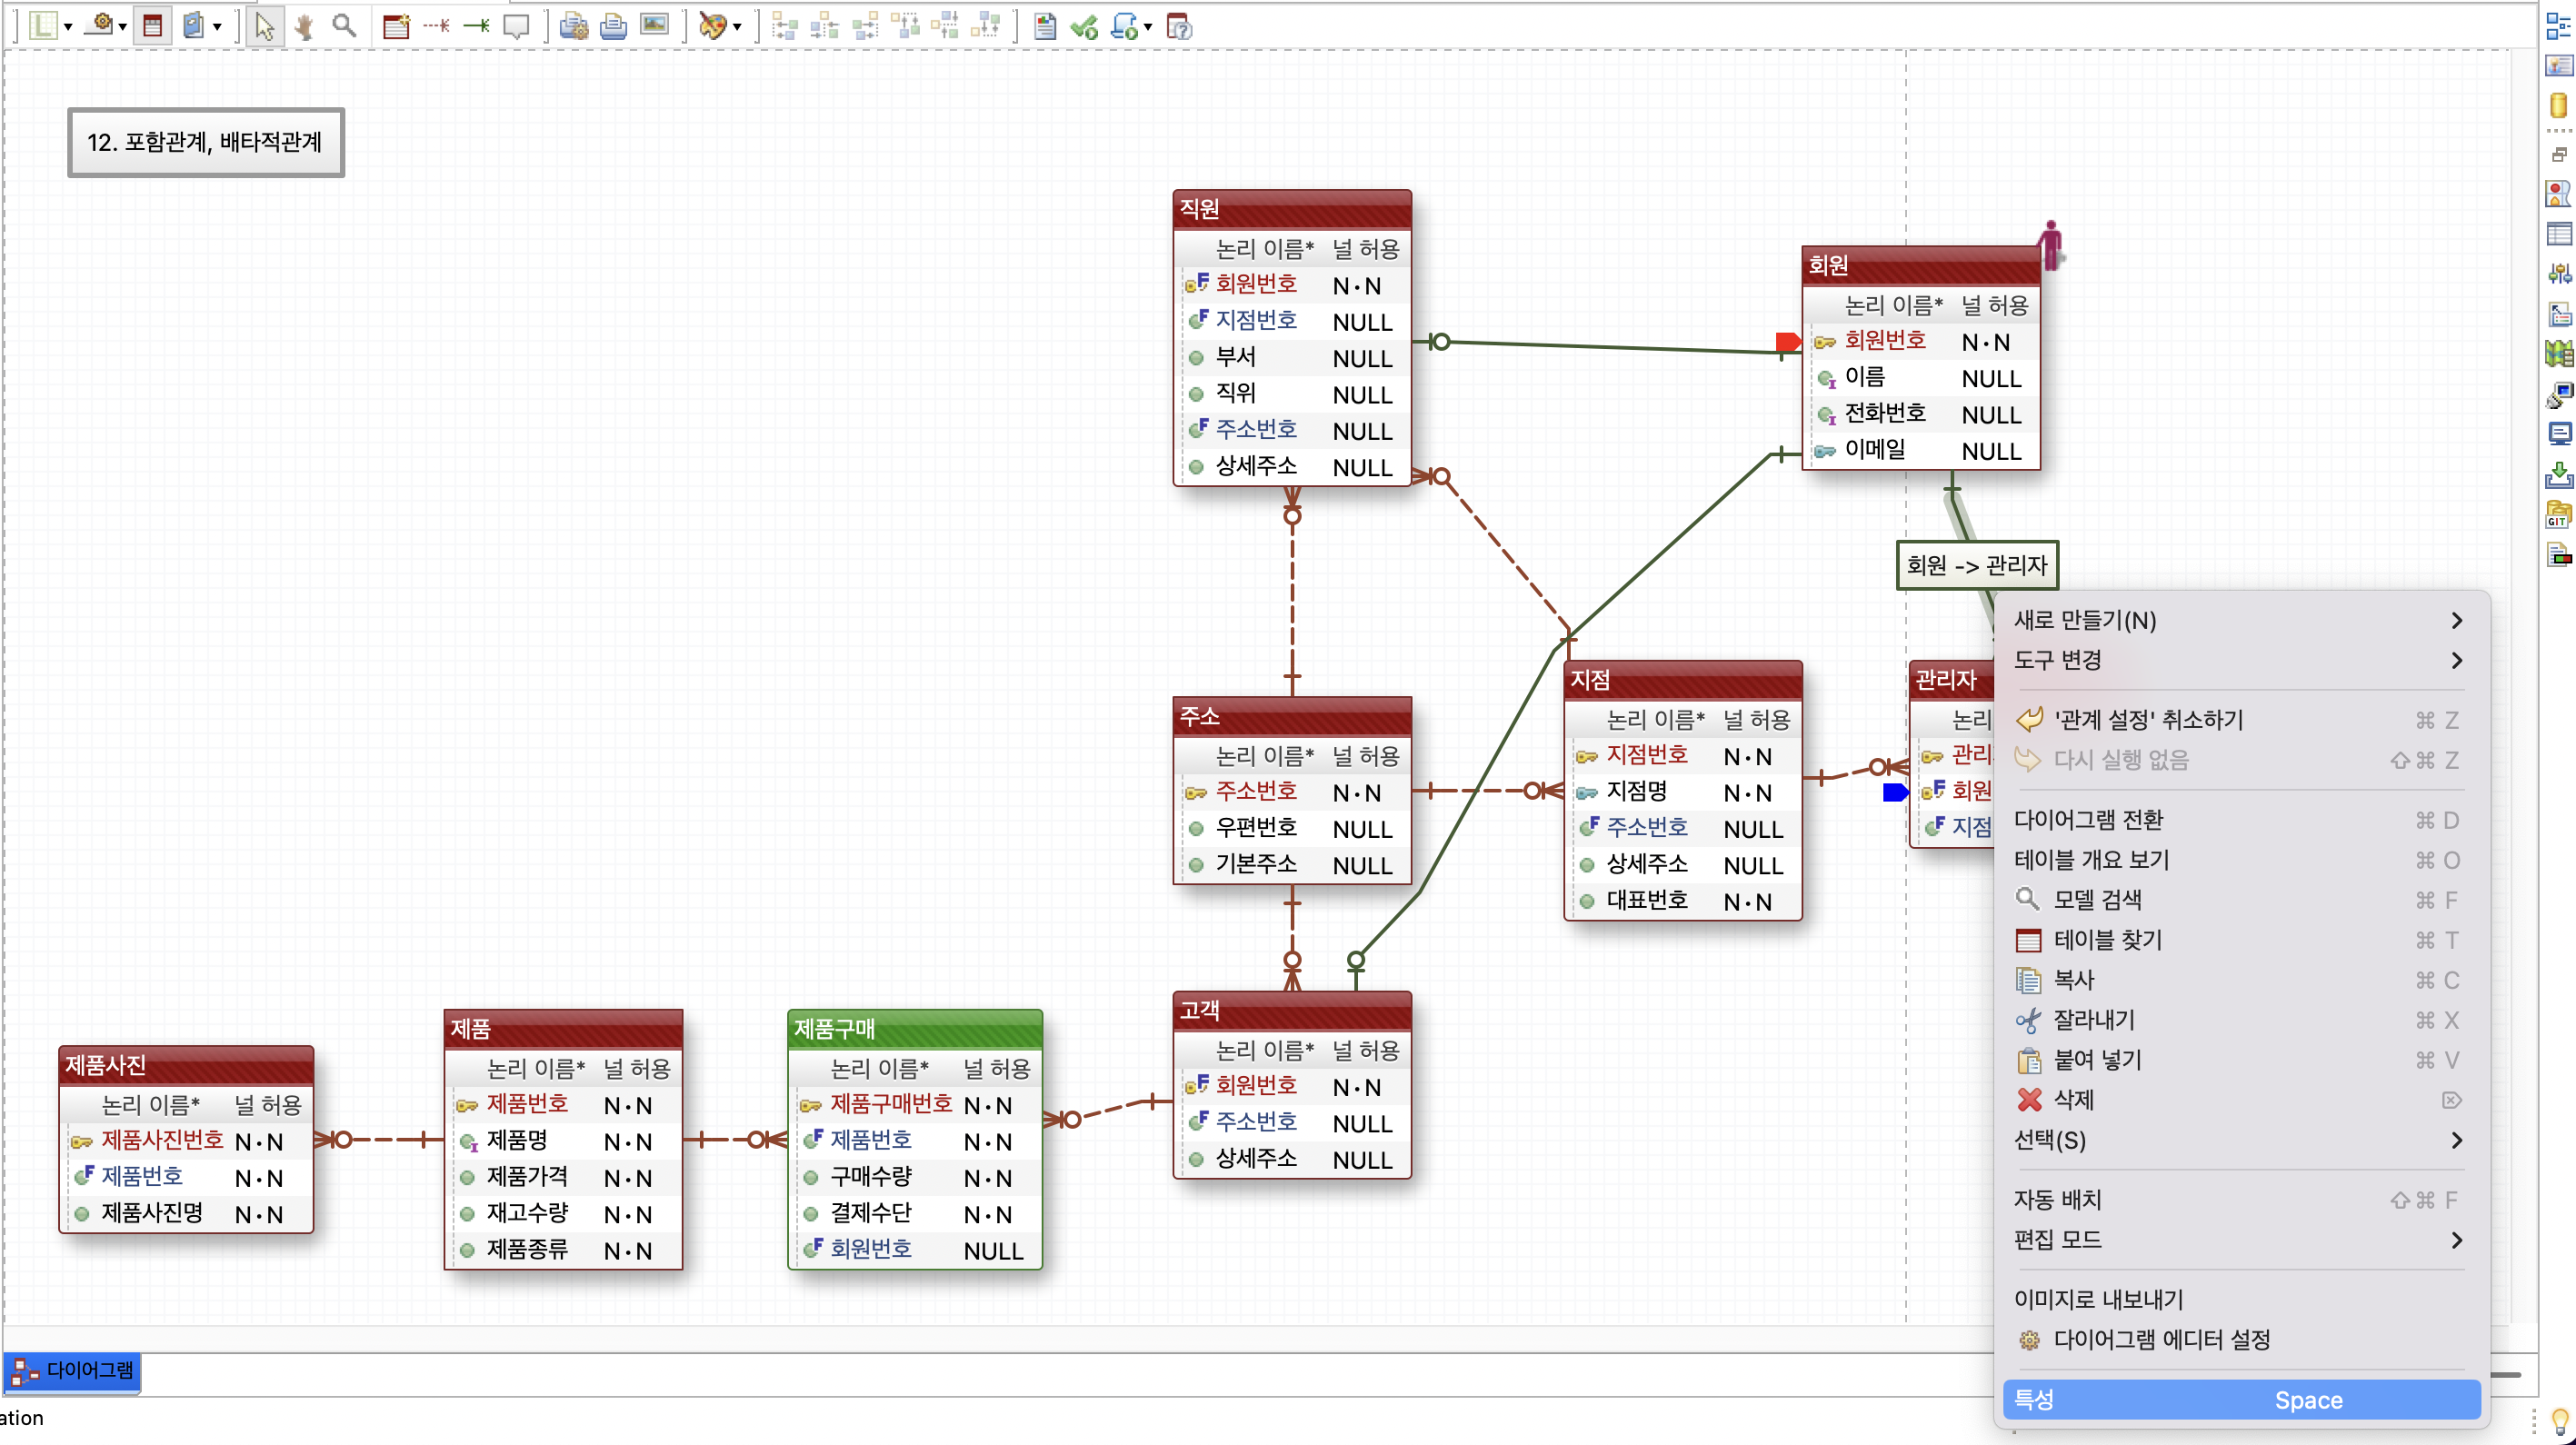
Task: Click 제품사진명 column in 제품사진 table
Action: point(186,1214)
